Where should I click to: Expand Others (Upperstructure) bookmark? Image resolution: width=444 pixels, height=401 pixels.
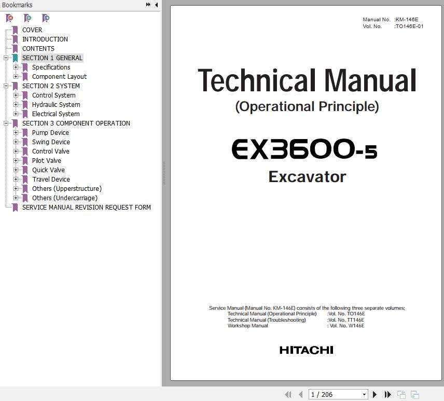[16, 189]
